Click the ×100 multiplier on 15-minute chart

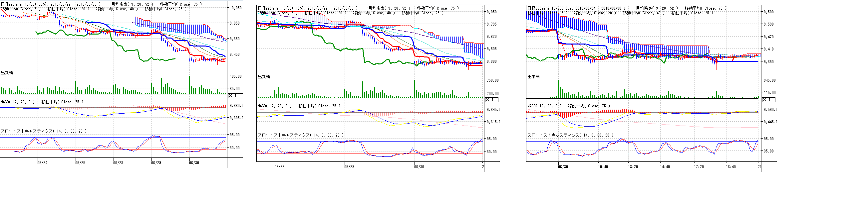(492, 100)
